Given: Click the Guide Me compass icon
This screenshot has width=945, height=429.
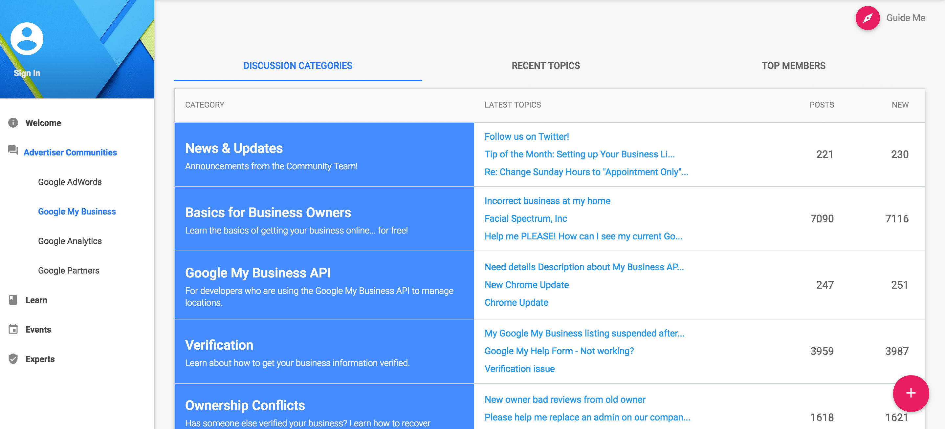Looking at the screenshot, I should click(x=867, y=18).
